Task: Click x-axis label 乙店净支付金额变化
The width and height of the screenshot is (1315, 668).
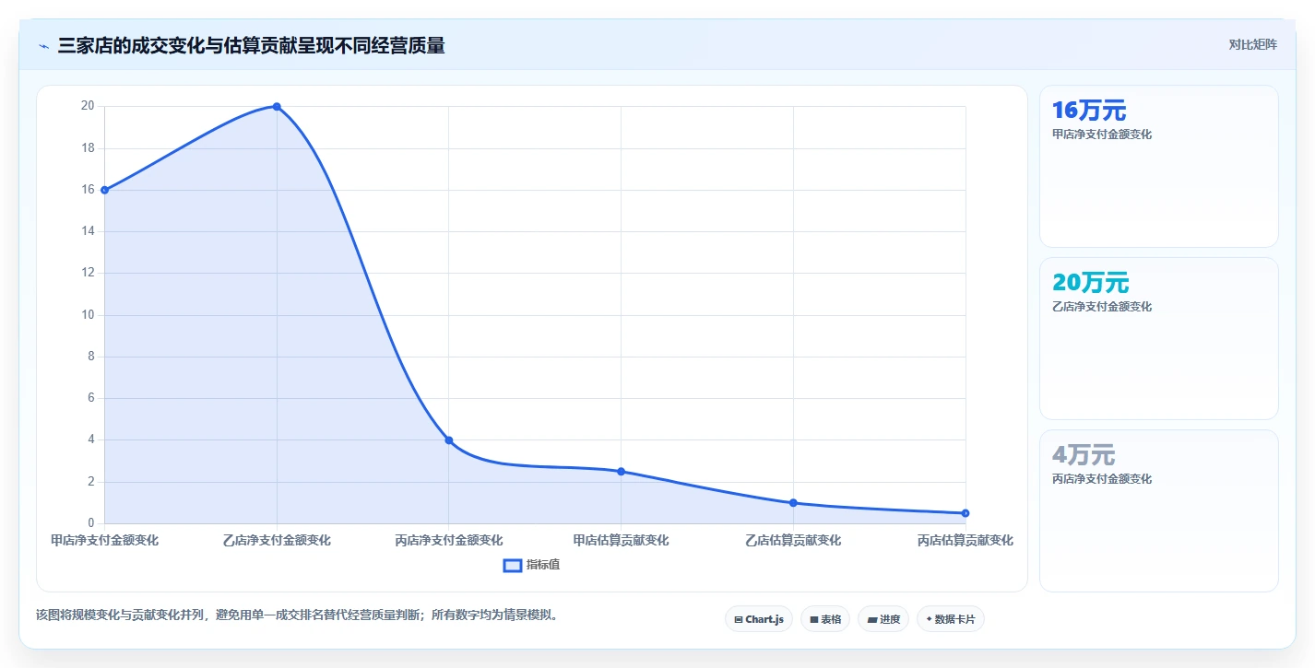Action: [277, 540]
